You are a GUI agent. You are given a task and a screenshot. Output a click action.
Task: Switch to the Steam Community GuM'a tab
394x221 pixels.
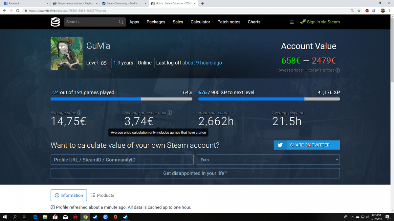(124, 4)
